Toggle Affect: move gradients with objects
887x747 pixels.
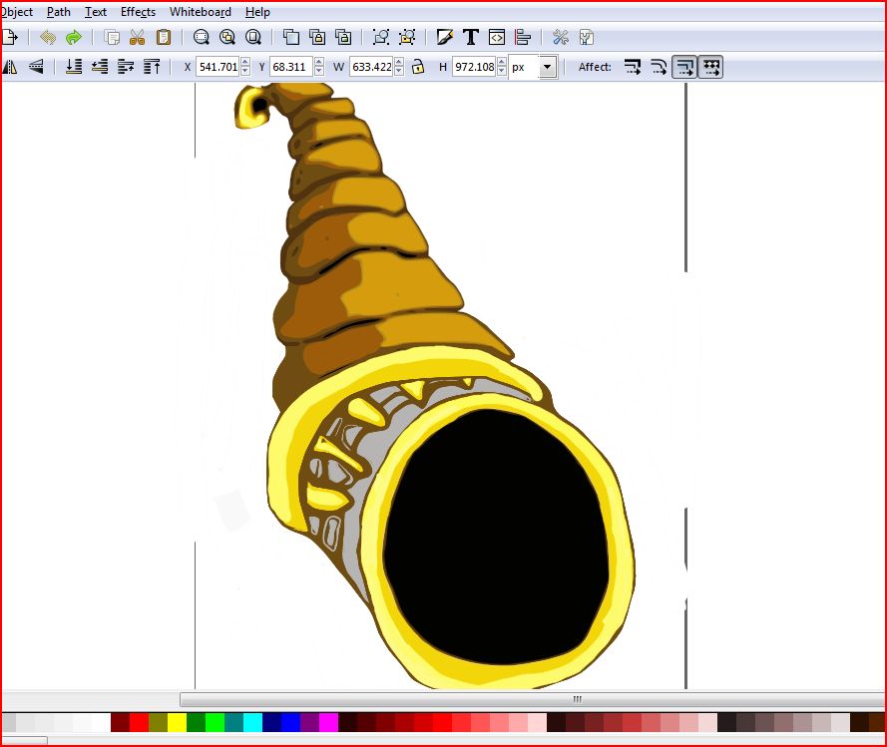[684, 67]
